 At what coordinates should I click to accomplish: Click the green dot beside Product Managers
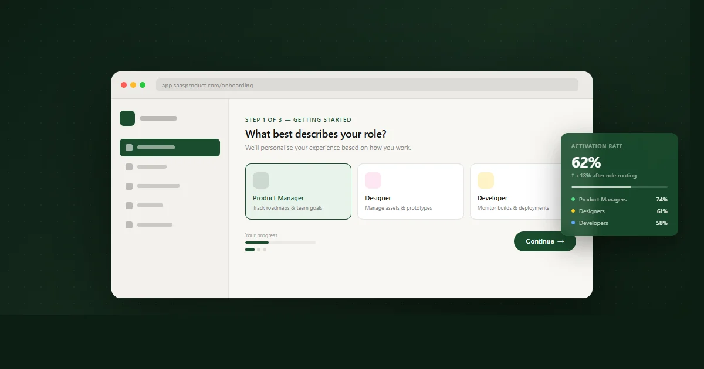[x=573, y=200]
